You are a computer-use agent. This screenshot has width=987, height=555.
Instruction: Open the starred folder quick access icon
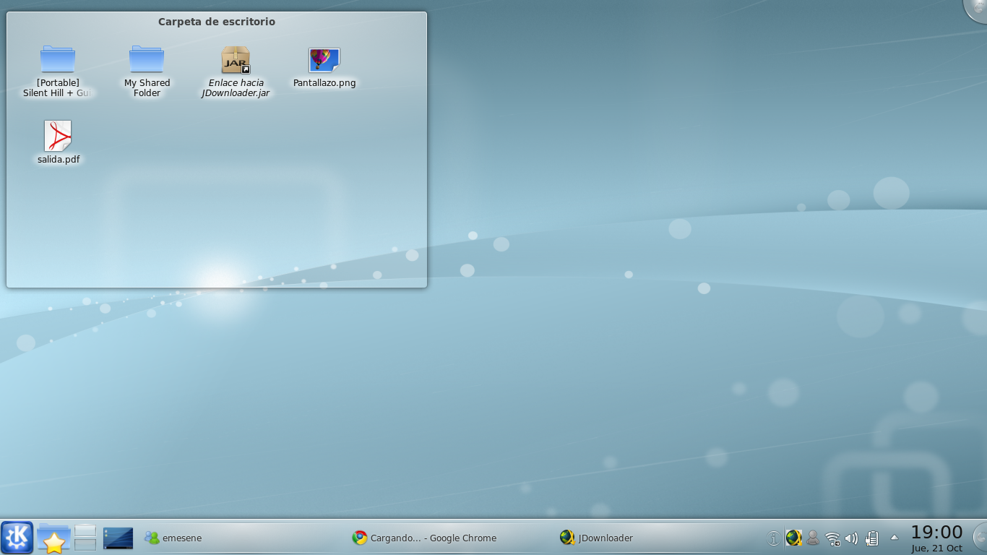[x=53, y=538]
